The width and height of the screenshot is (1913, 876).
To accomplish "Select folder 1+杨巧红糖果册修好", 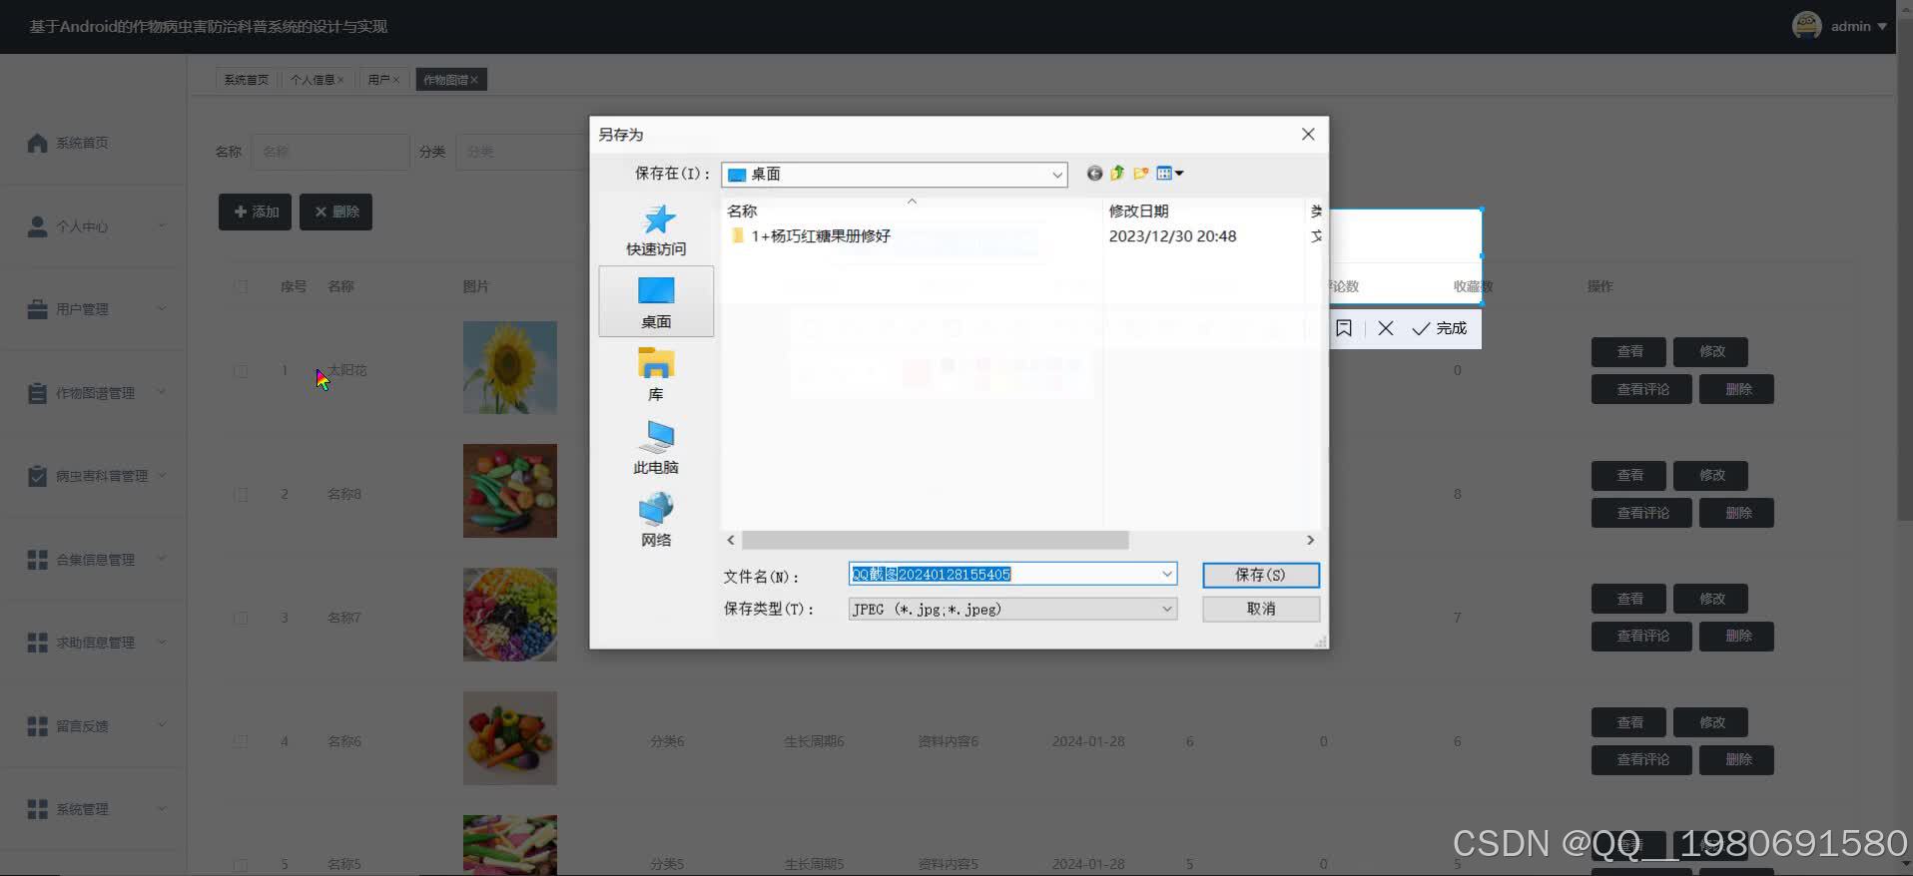I will (x=820, y=236).
